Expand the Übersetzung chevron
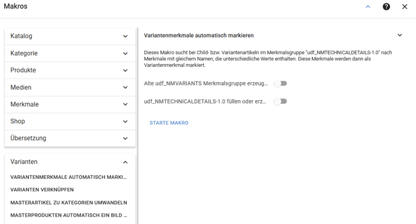 coord(125,138)
